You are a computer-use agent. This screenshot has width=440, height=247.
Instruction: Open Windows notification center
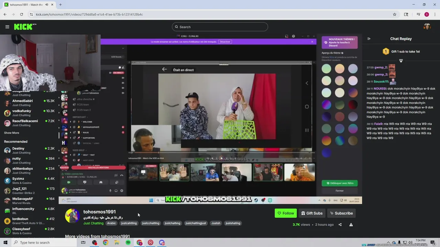433,243
